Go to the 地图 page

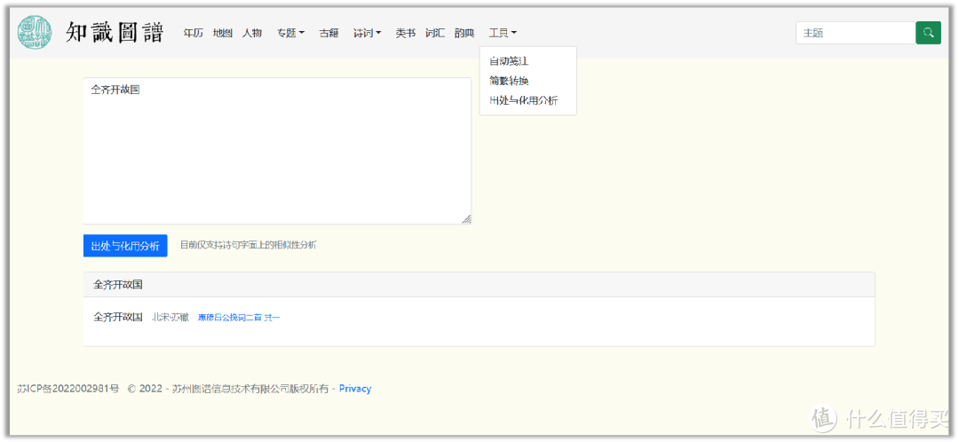(x=222, y=33)
